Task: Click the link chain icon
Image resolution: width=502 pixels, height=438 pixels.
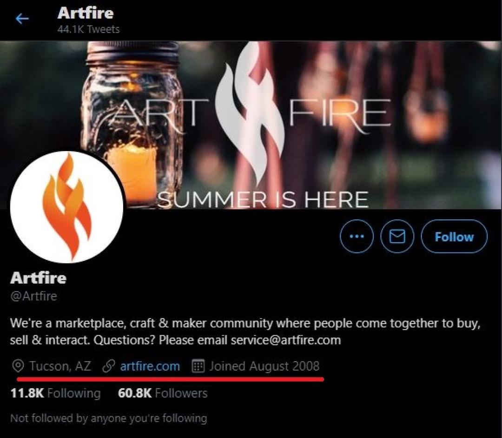Action: [x=108, y=366]
